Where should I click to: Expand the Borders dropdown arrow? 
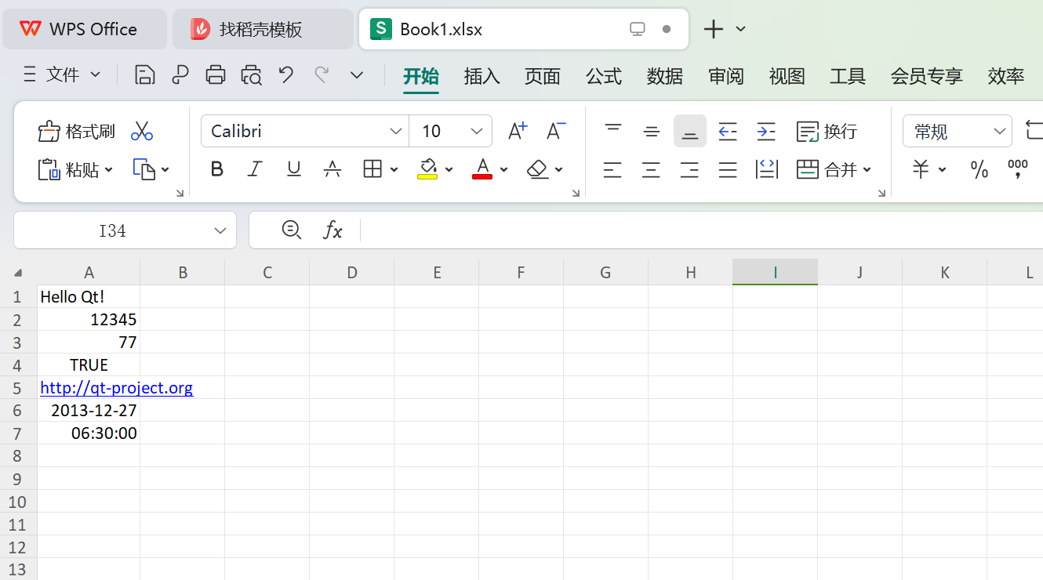click(x=394, y=169)
